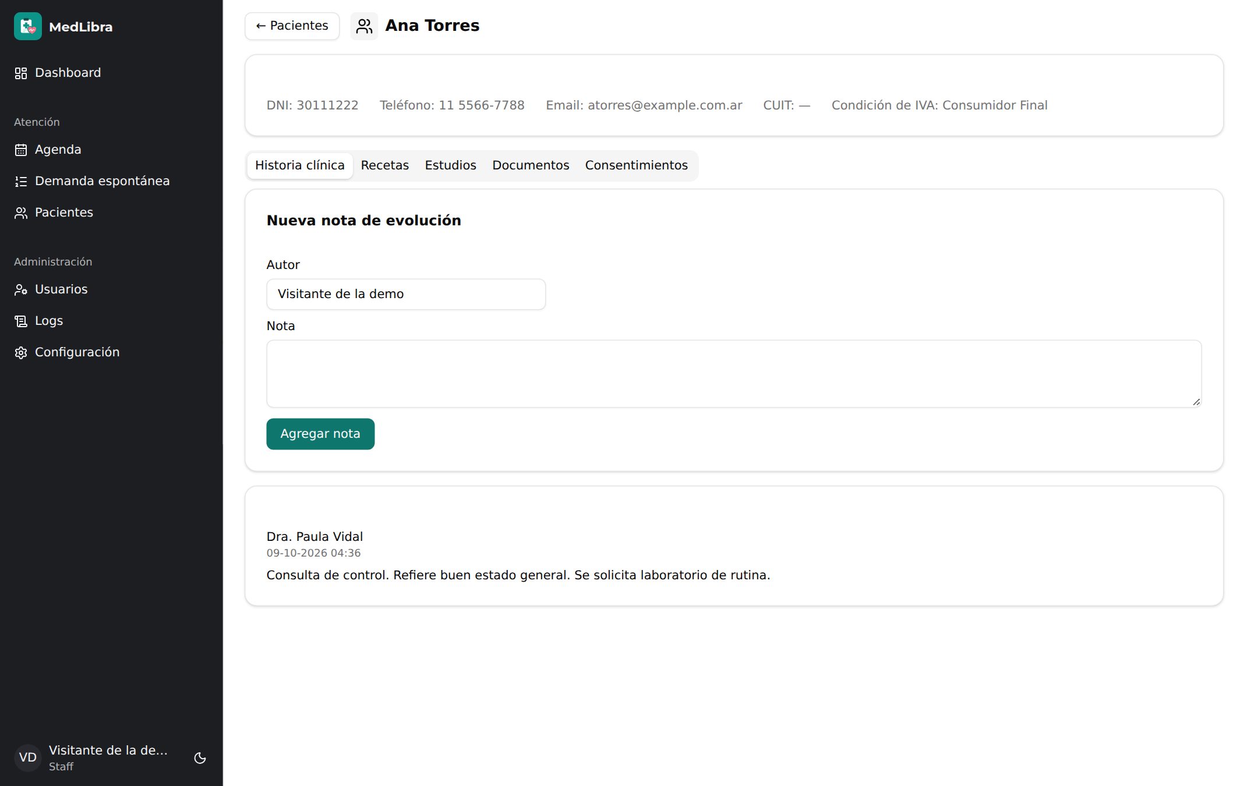Screen dimensions: 1258x786
Task: Click the 09-10-2026 04:36 note timestamp
Action: 313,553
